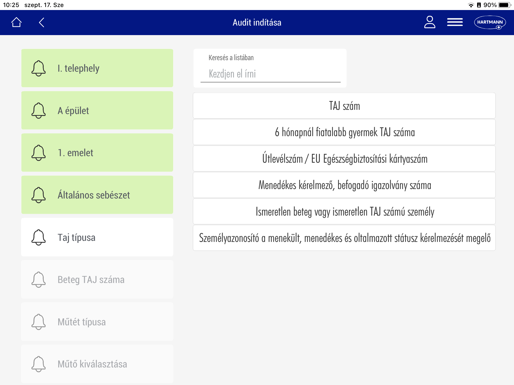Tap bell icon beside Taj típusa
The height and width of the screenshot is (385, 514).
38,237
